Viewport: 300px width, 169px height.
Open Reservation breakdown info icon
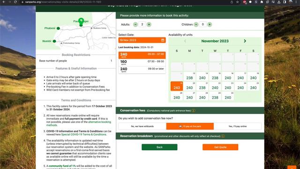click(x=223, y=136)
